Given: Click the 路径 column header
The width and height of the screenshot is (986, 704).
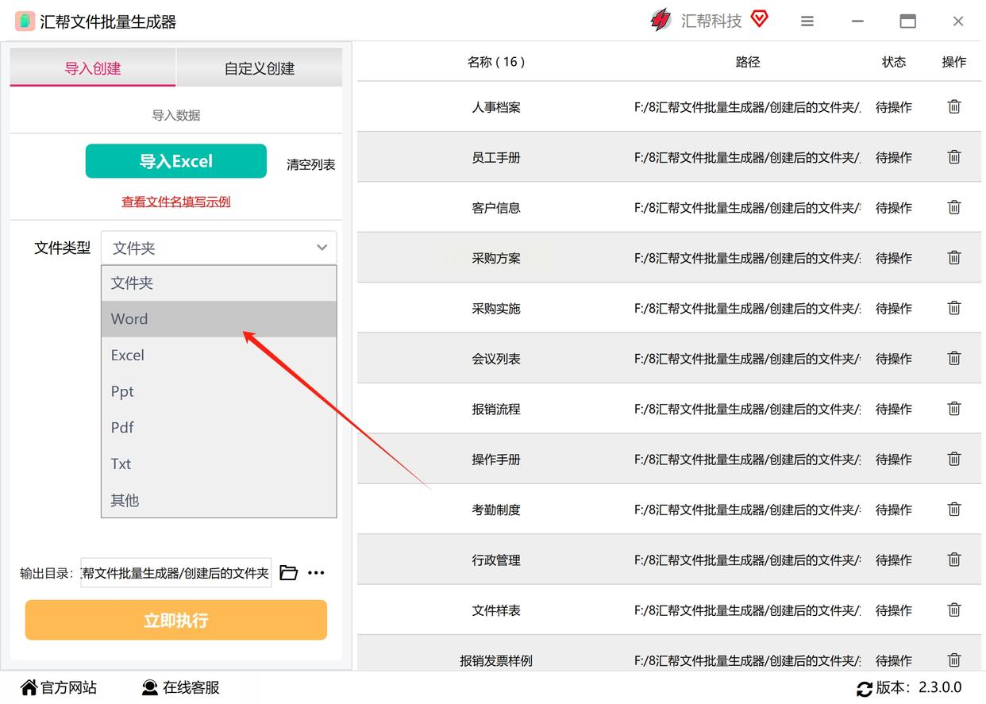Looking at the screenshot, I should pos(748,62).
